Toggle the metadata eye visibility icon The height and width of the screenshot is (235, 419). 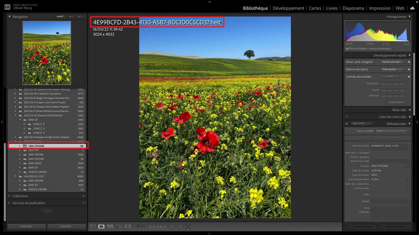(347, 124)
